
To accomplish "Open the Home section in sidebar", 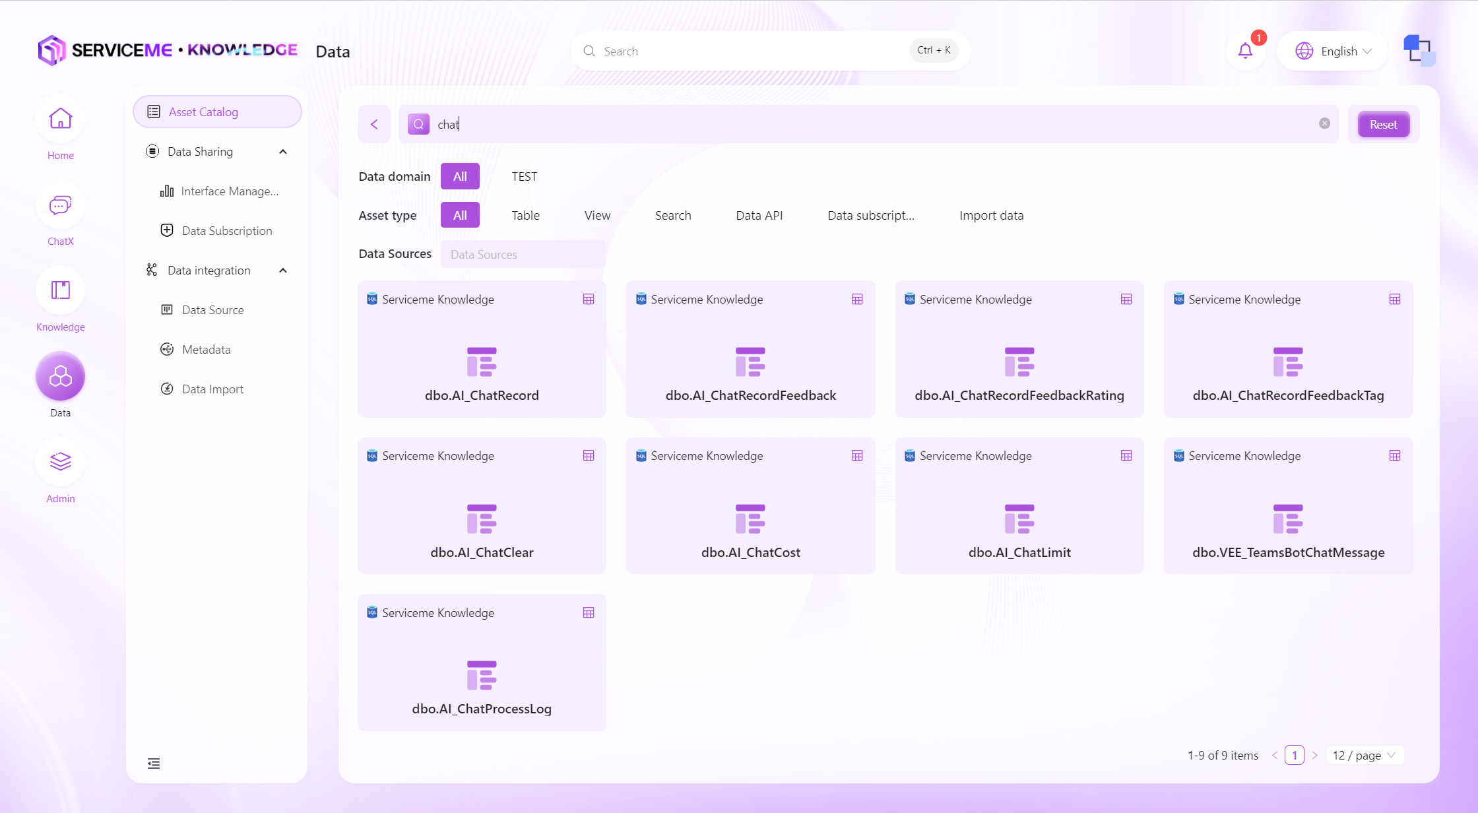I will [x=60, y=129].
